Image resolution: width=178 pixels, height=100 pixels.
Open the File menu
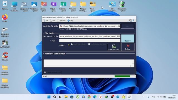tap(46, 21)
